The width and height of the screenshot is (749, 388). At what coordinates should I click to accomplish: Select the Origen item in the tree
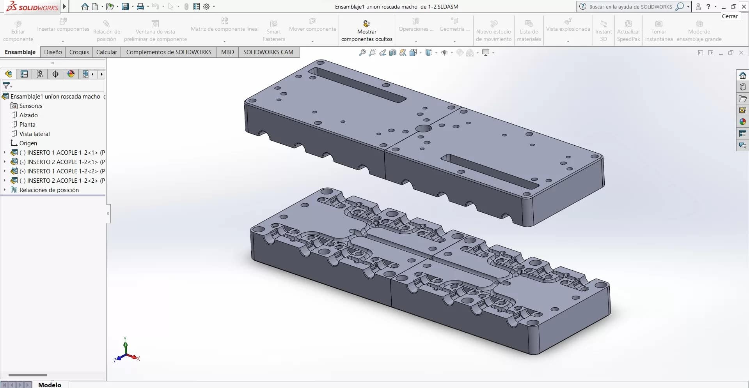[x=28, y=143]
